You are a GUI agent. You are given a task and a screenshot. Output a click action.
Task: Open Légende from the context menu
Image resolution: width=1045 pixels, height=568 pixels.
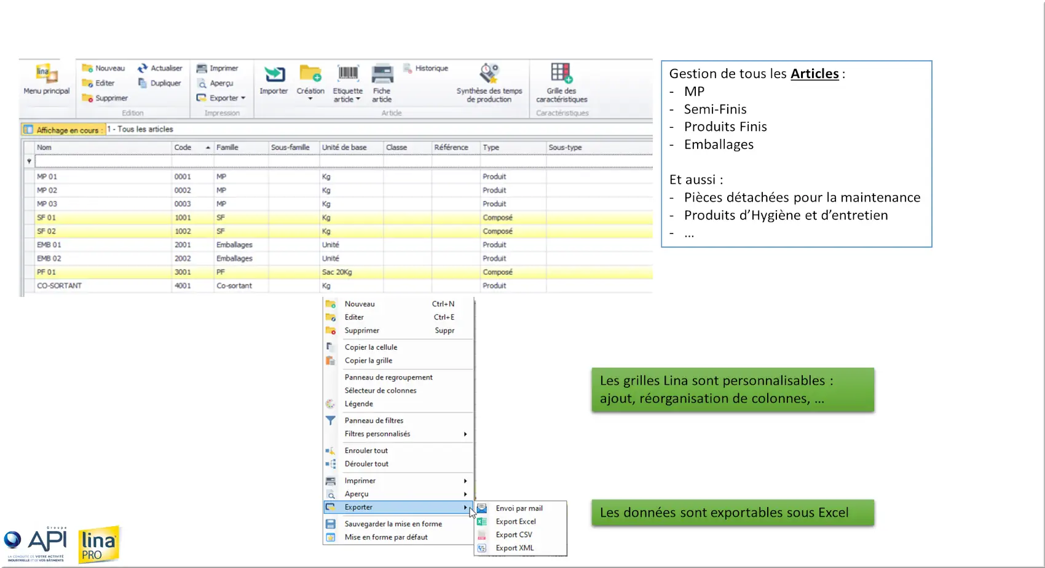[398, 404]
